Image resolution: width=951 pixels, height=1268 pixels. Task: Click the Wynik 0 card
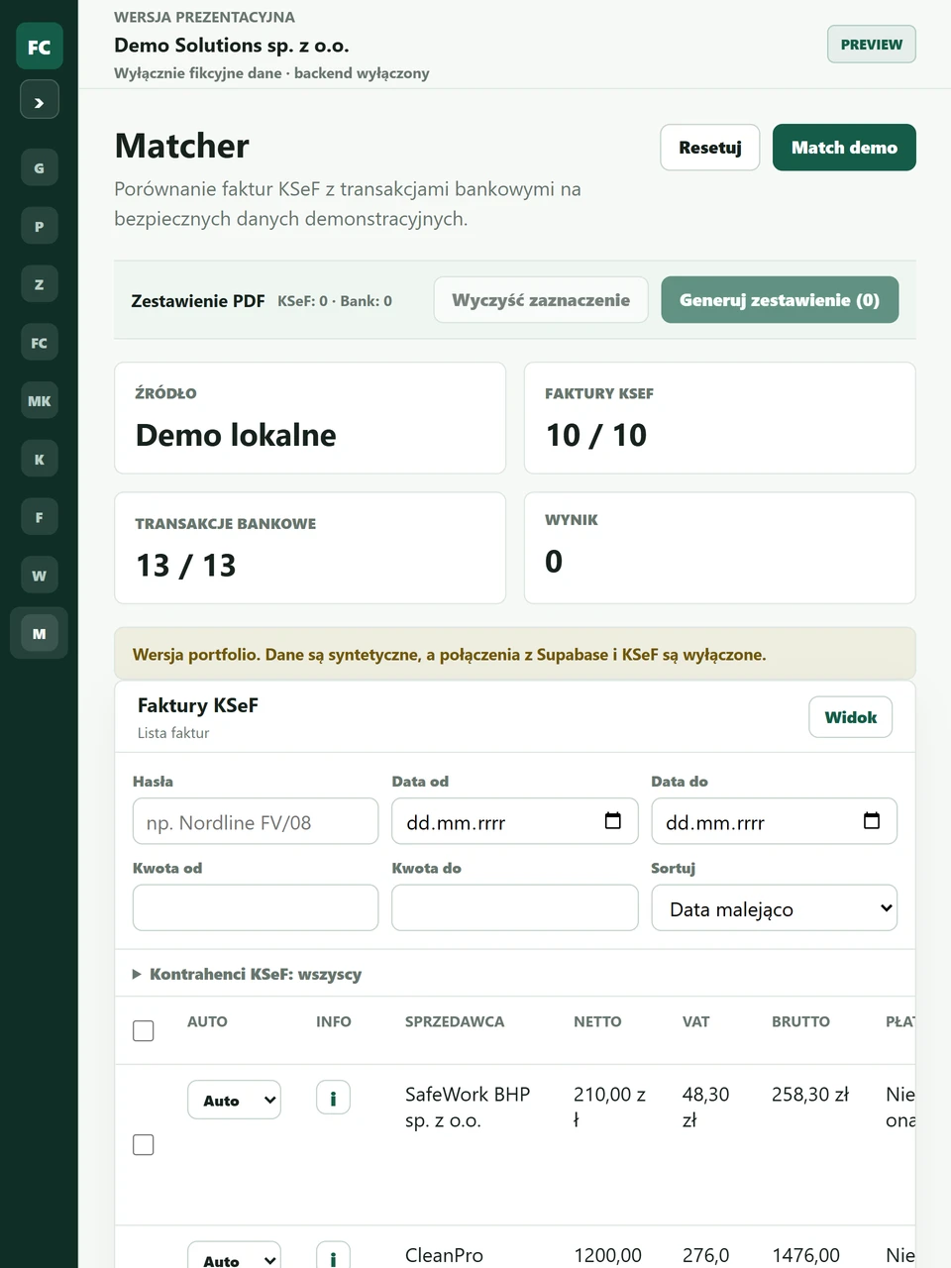point(720,548)
